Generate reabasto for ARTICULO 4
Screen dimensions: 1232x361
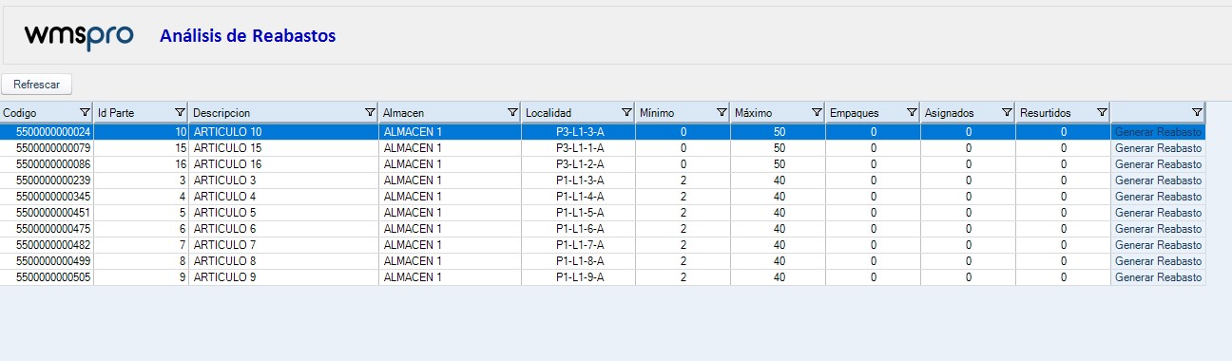pyautogui.click(x=1158, y=197)
